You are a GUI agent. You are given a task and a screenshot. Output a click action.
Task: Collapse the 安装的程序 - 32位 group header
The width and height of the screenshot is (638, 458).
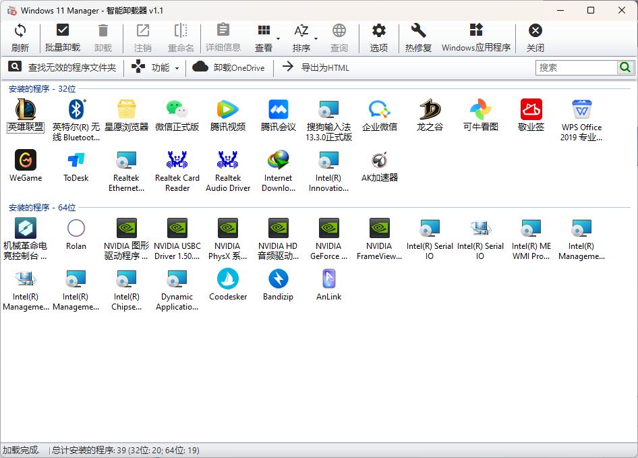42,89
